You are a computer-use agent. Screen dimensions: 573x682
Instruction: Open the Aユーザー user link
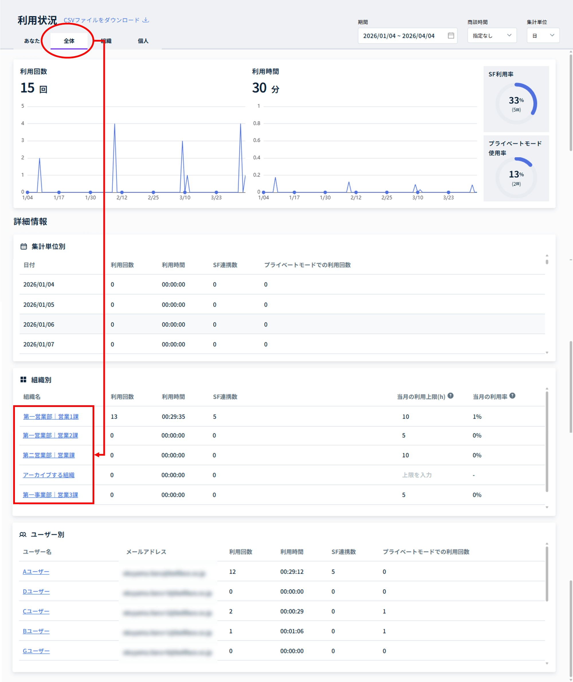(x=36, y=571)
